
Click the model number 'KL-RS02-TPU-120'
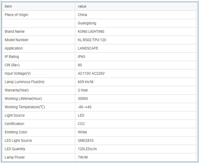pyautogui.click(x=92, y=40)
